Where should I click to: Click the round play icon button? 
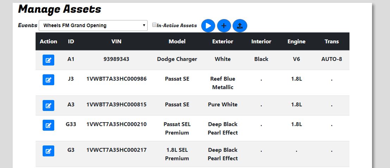coord(208,26)
